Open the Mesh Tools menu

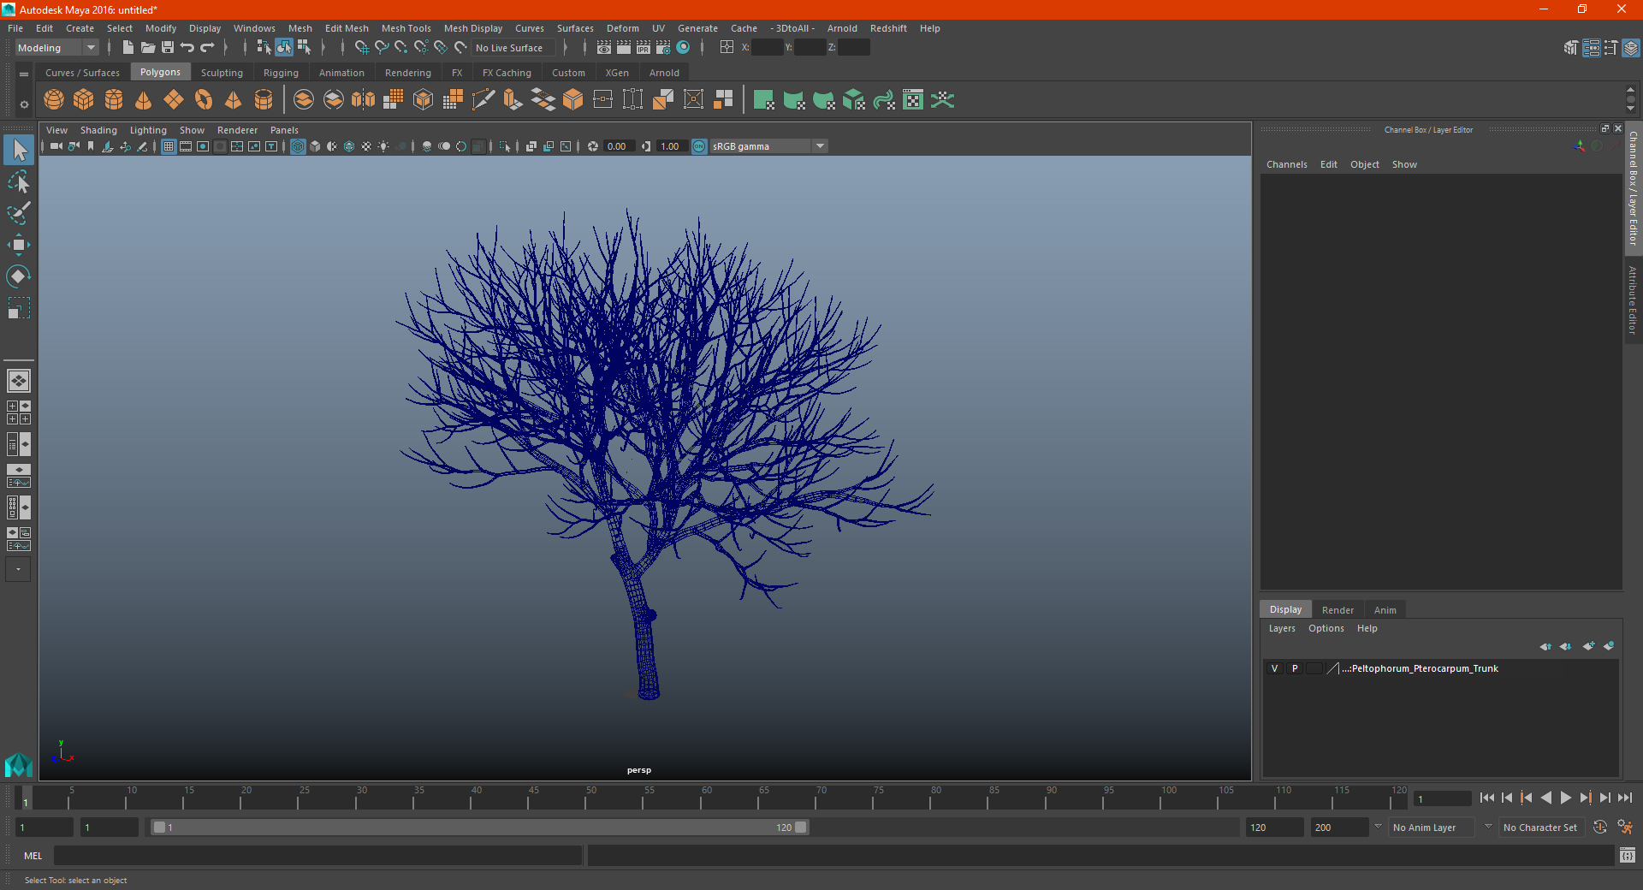[406, 28]
